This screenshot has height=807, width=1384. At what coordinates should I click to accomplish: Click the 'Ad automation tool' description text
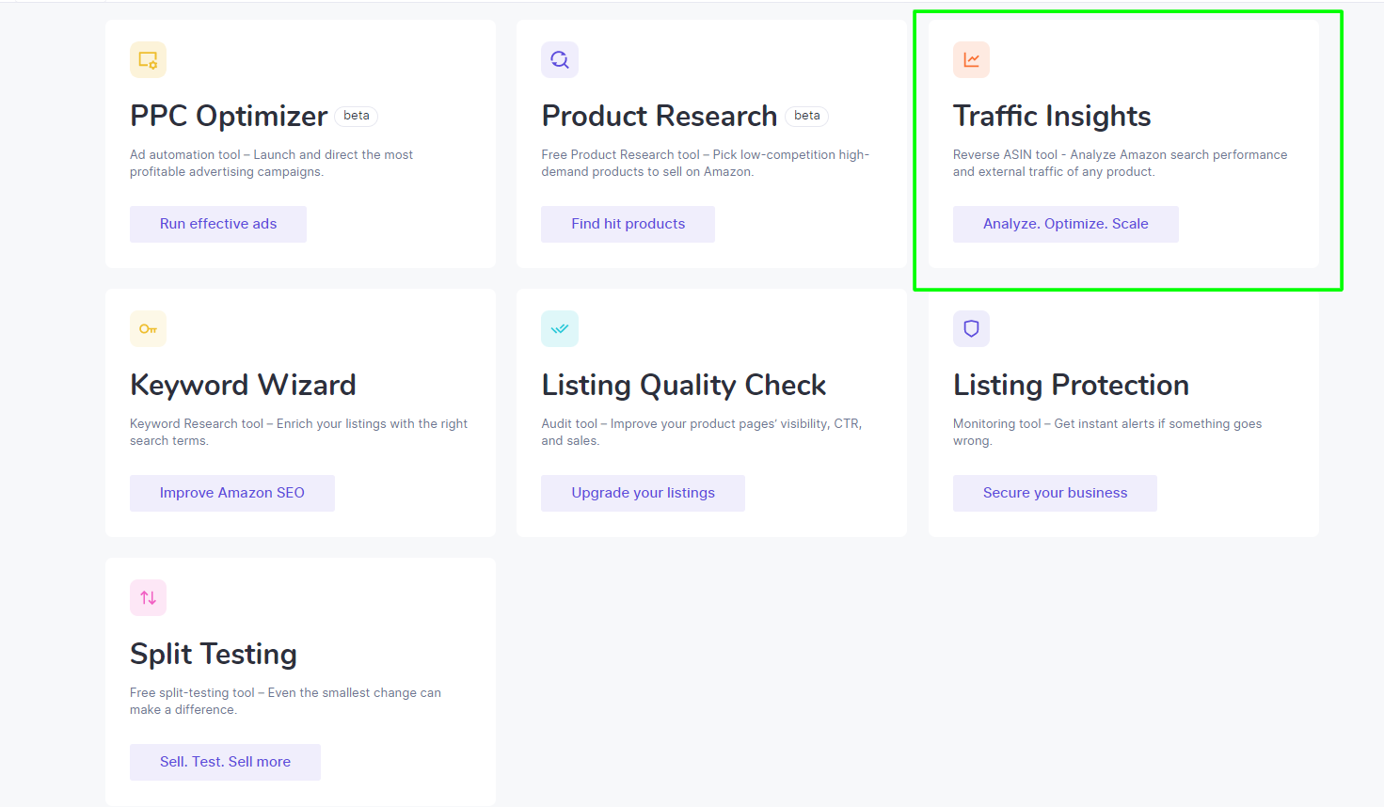pyautogui.click(x=271, y=164)
